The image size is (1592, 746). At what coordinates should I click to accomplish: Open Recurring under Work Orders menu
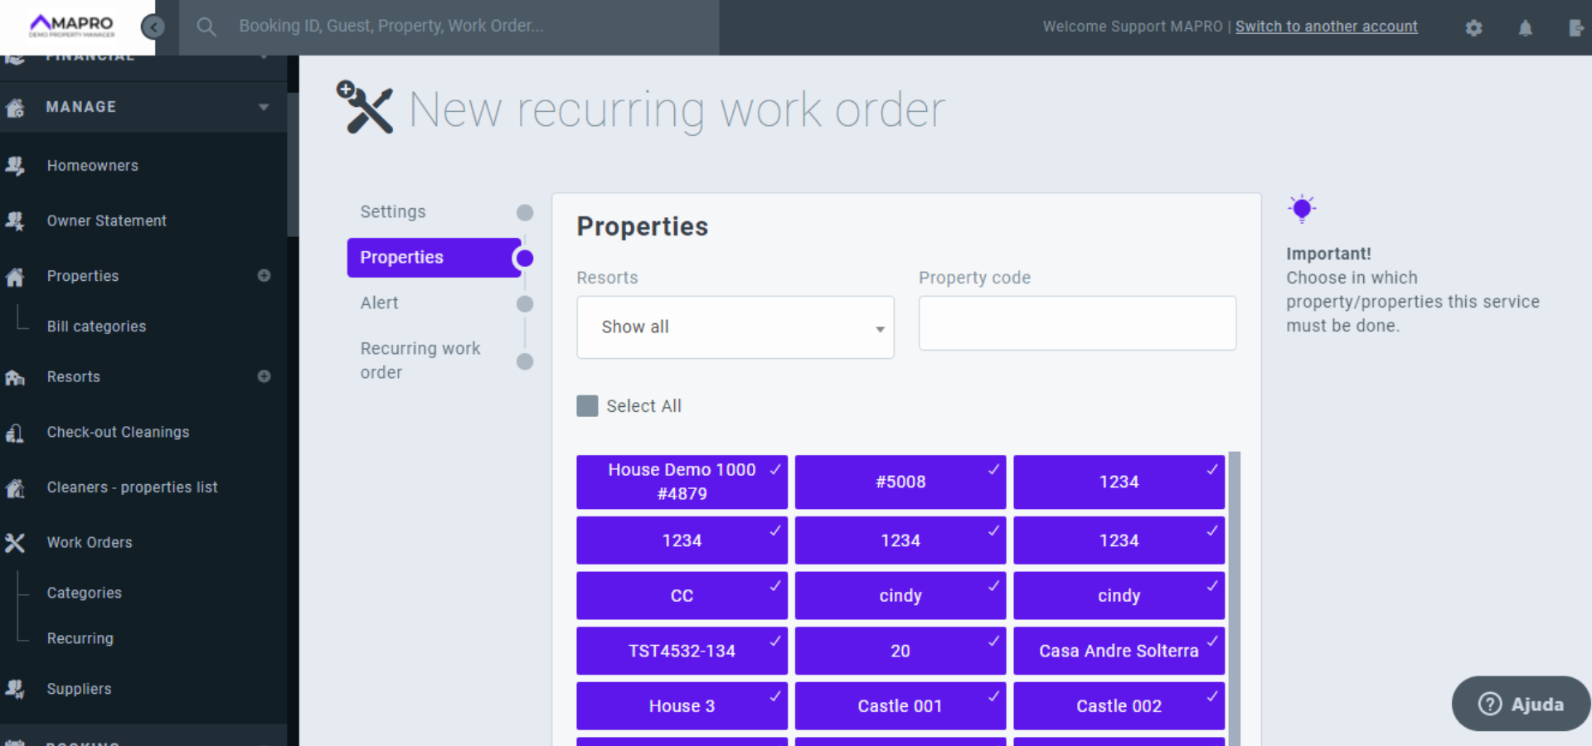pos(80,638)
